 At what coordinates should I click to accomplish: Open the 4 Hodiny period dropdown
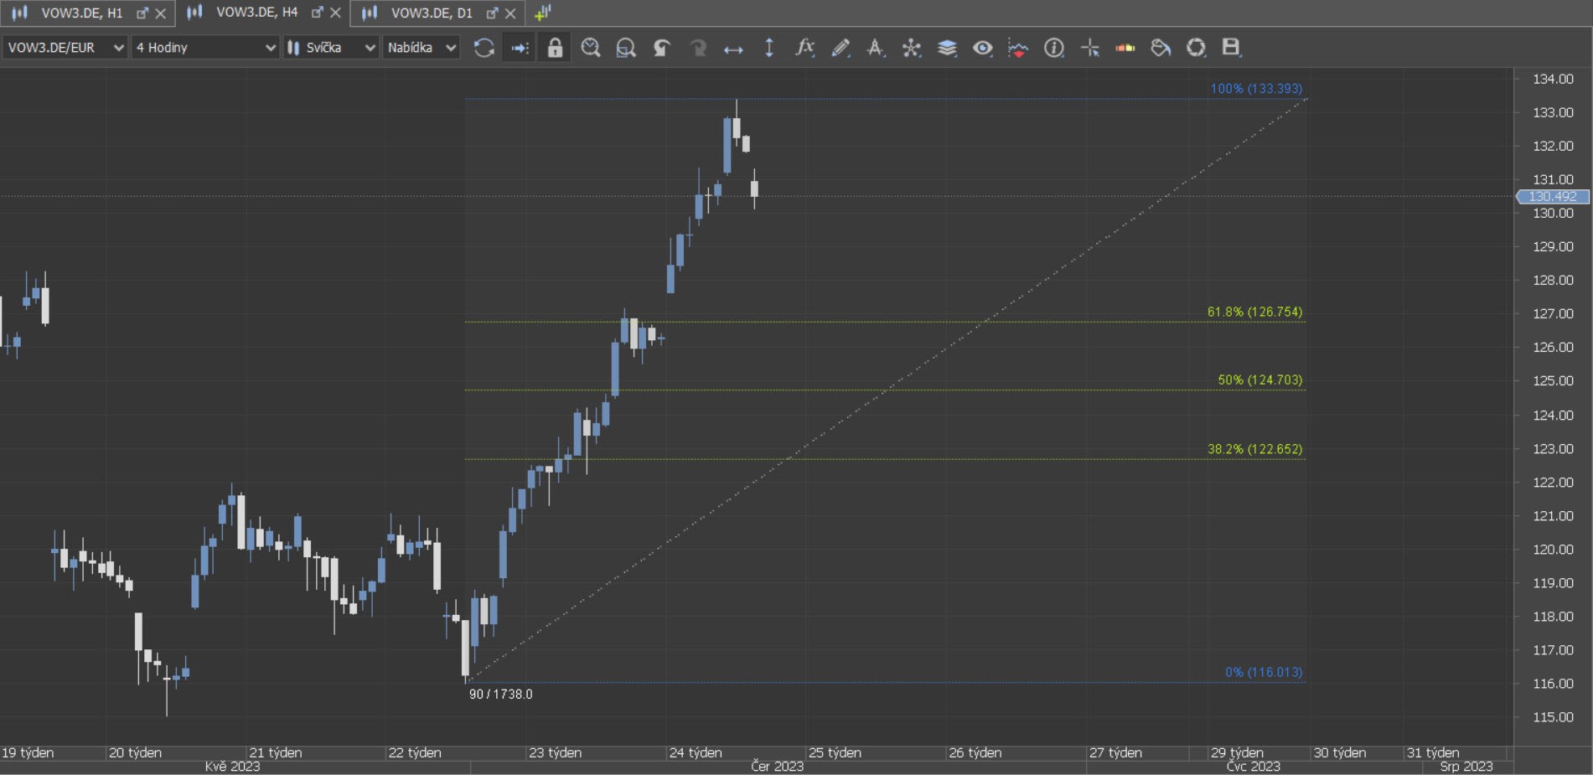pyautogui.click(x=205, y=48)
